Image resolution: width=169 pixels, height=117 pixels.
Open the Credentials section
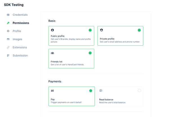coord(20,15)
